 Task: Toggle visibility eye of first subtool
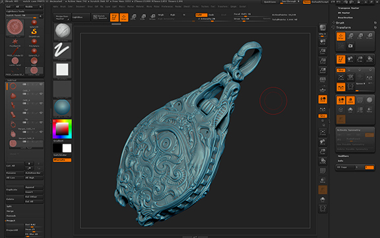coord(41,84)
